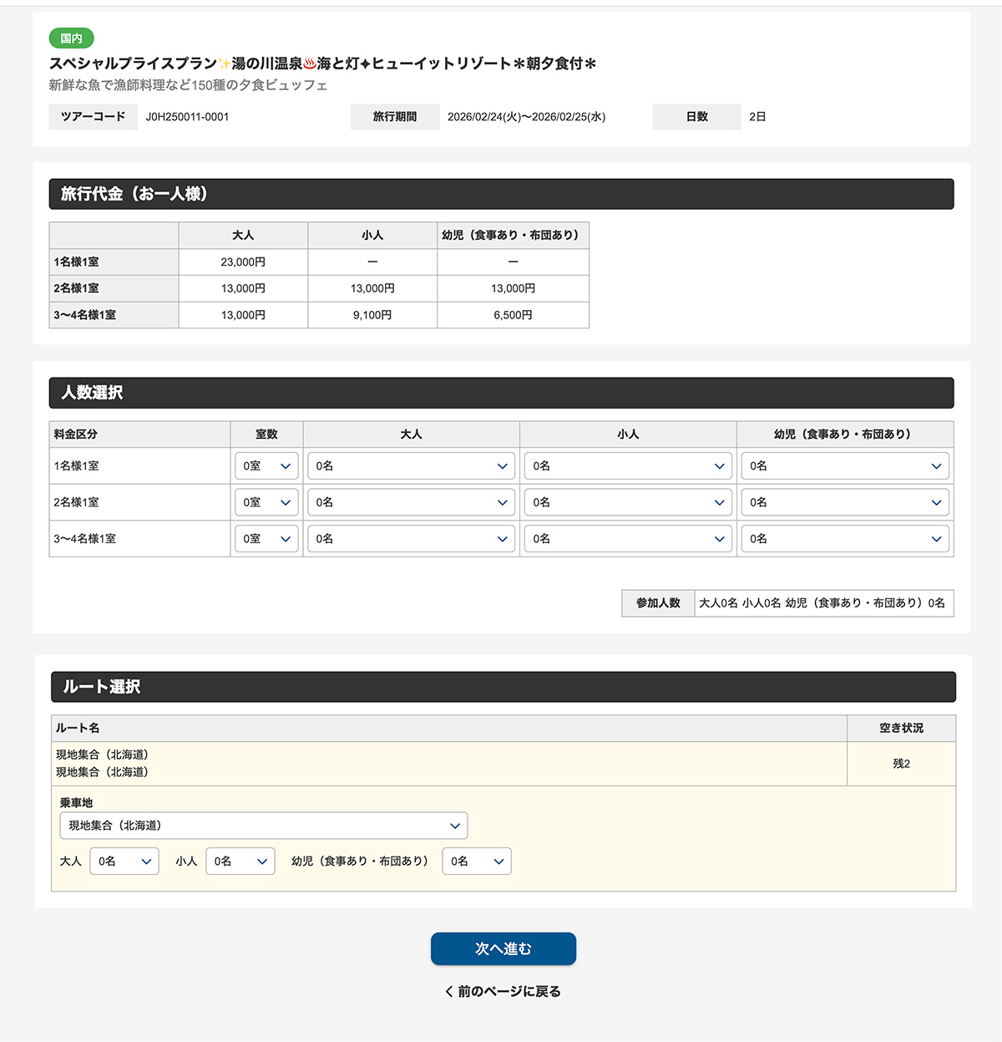The width and height of the screenshot is (1002, 1042).
Task: Open the 小人 dropdown for 2名様1室
Action: pyautogui.click(x=627, y=501)
